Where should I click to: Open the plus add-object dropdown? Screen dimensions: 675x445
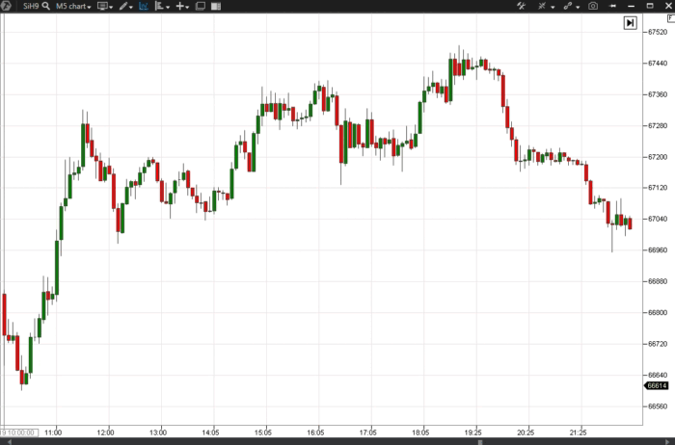point(182,6)
